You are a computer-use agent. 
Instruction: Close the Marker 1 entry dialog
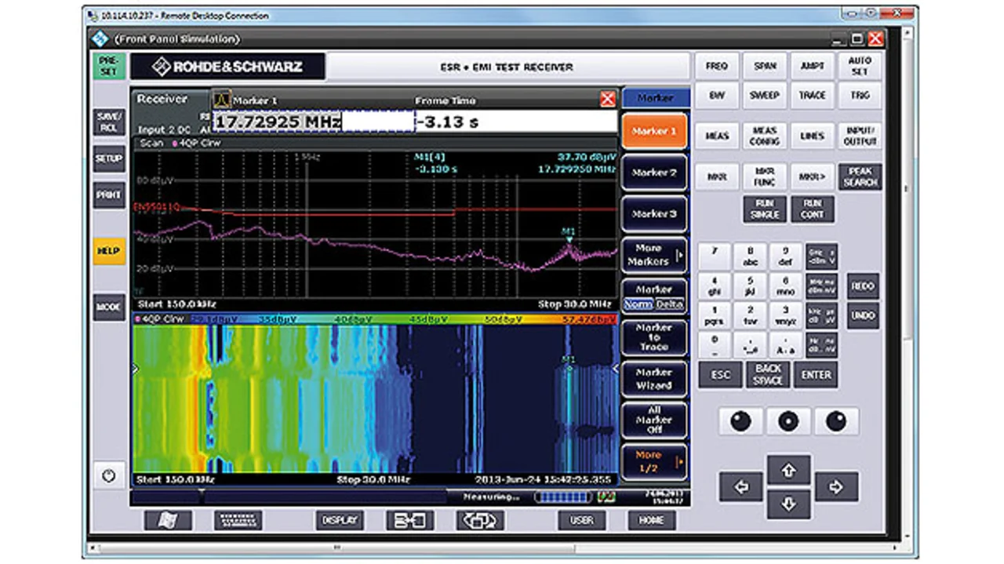pyautogui.click(x=607, y=100)
